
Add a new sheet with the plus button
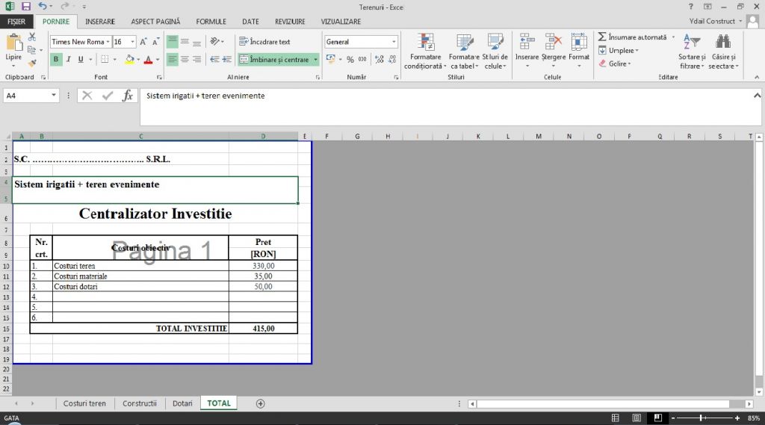point(261,403)
